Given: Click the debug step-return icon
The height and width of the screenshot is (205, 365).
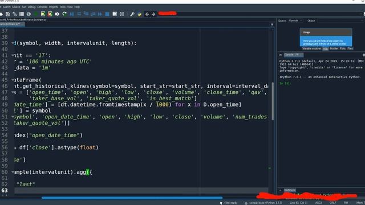Looking at the screenshot, I should (93, 14).
